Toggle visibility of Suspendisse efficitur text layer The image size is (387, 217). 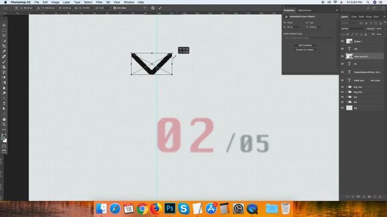pyautogui.click(x=342, y=72)
